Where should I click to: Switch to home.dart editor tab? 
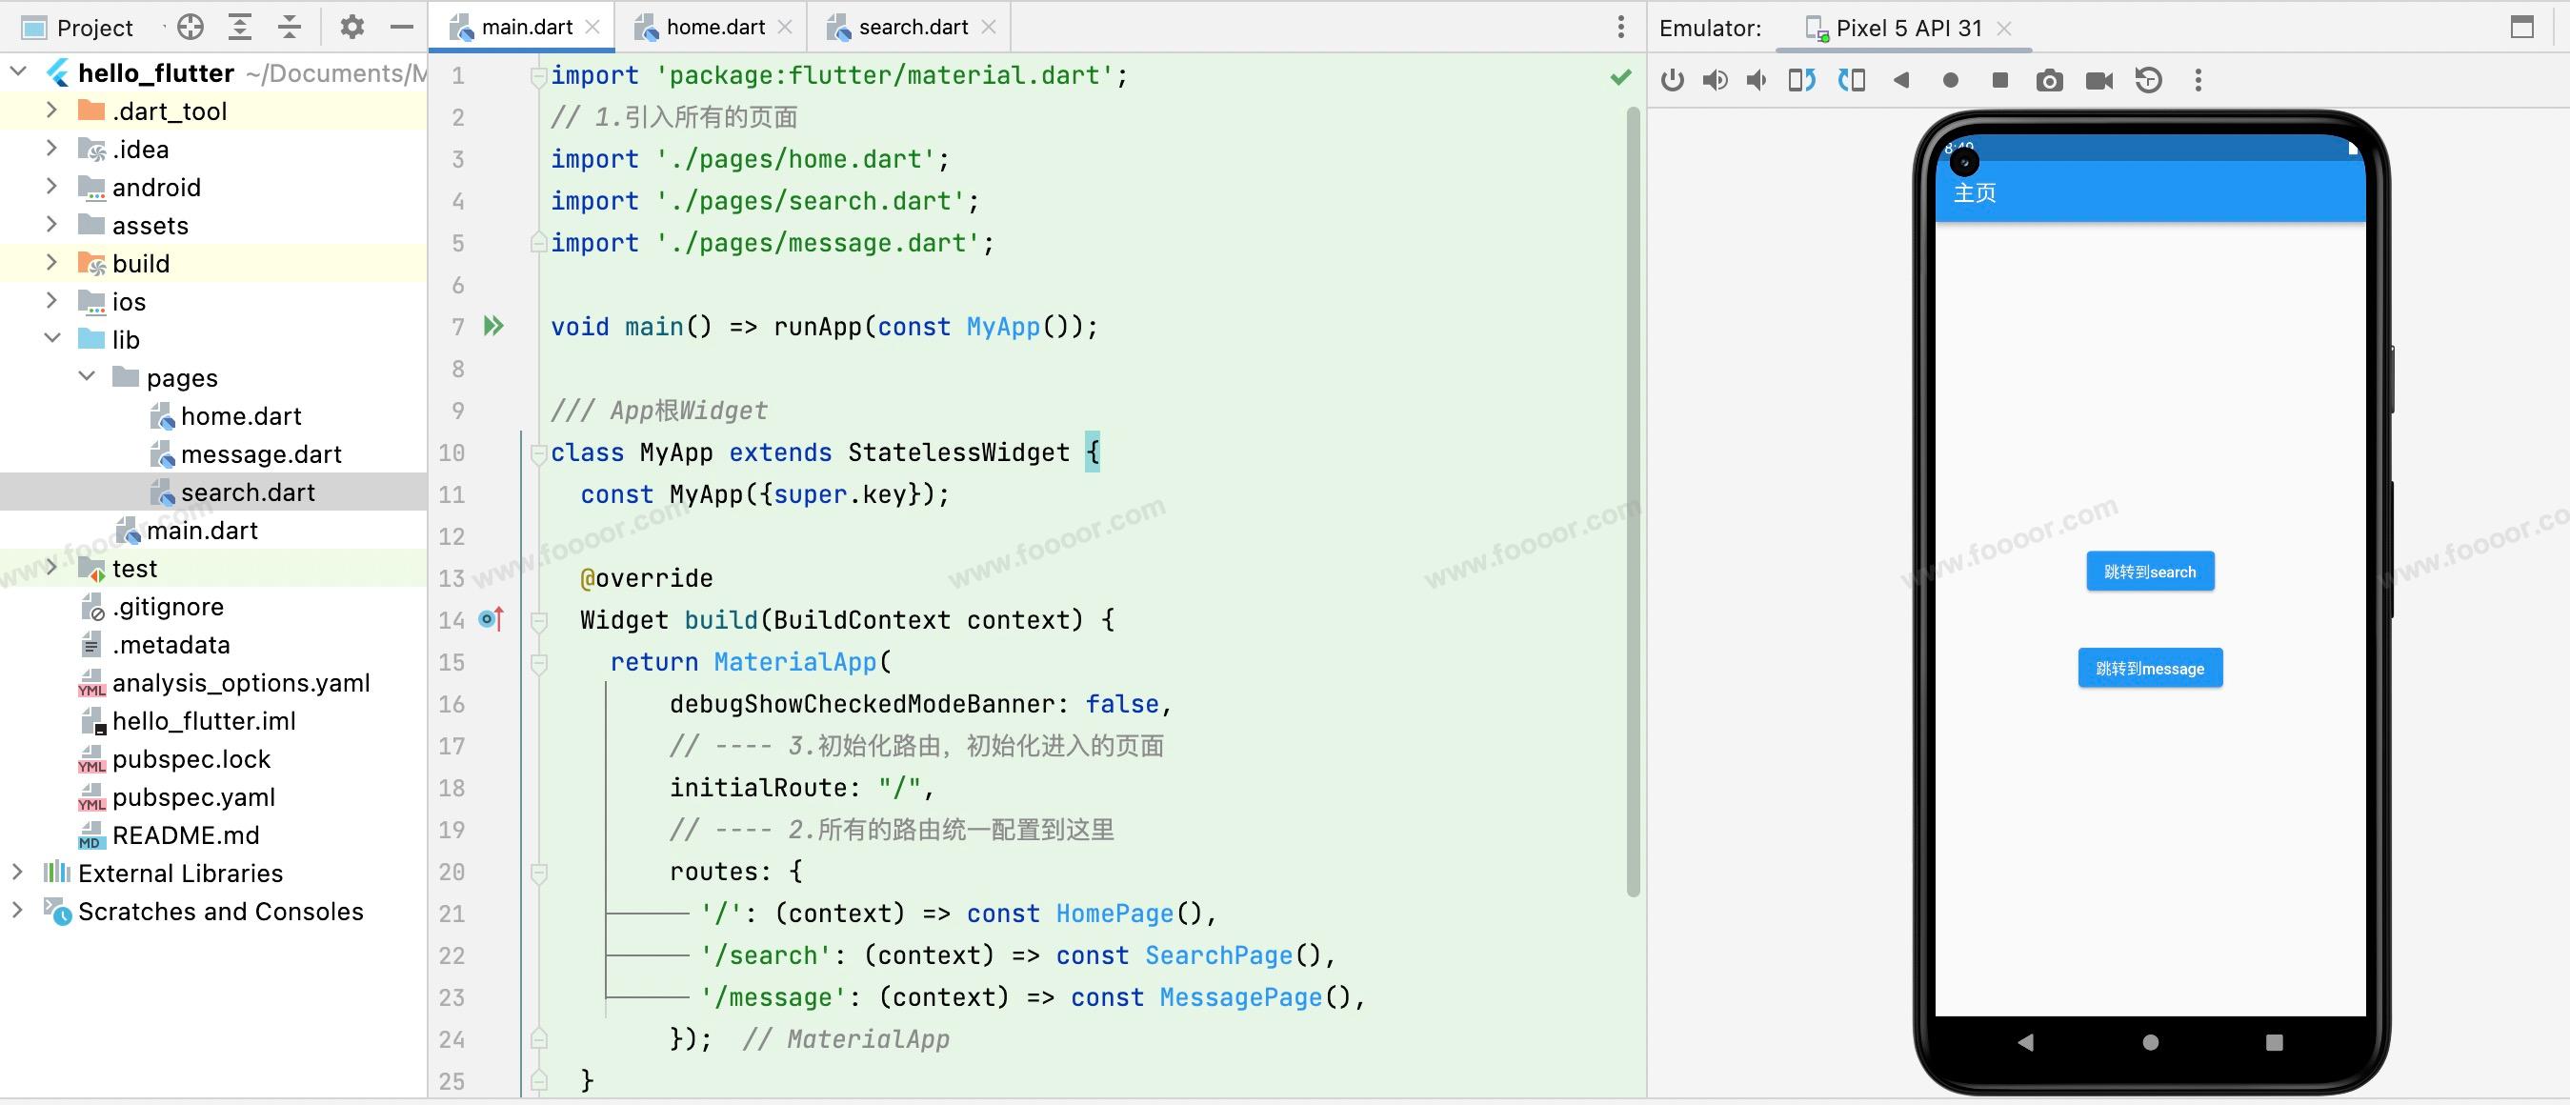point(713,27)
